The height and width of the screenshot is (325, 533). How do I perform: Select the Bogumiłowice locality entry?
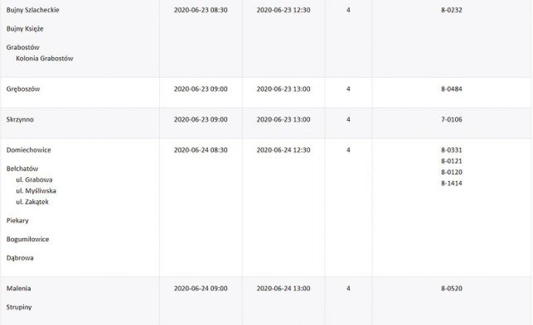[x=27, y=240]
